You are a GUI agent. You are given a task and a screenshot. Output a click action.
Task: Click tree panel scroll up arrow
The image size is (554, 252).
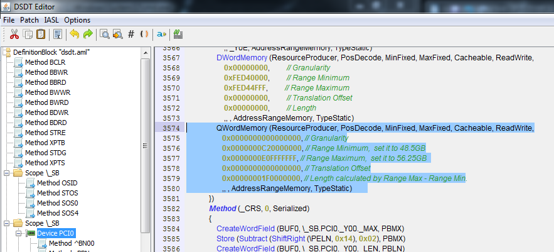pos(145,53)
